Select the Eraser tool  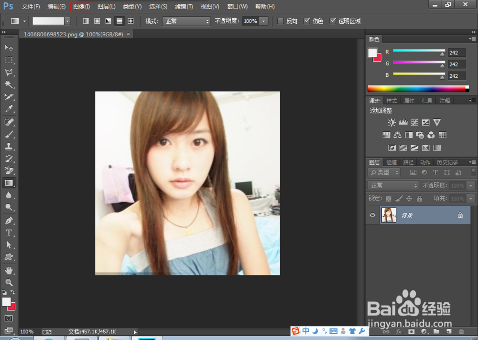click(9, 170)
